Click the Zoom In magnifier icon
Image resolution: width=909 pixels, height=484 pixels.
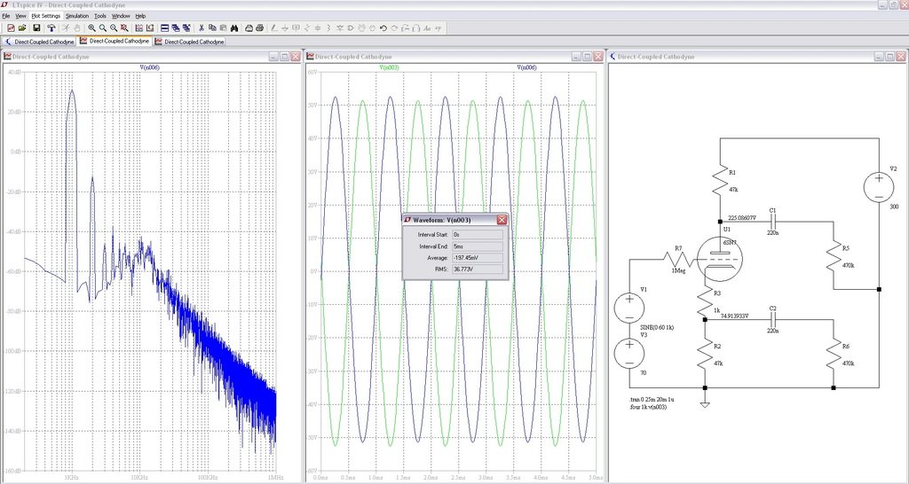point(91,28)
